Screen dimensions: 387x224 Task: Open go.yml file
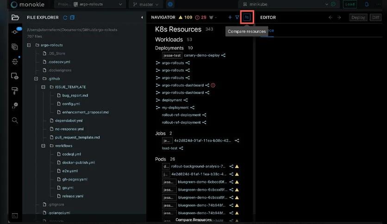pos(68,188)
